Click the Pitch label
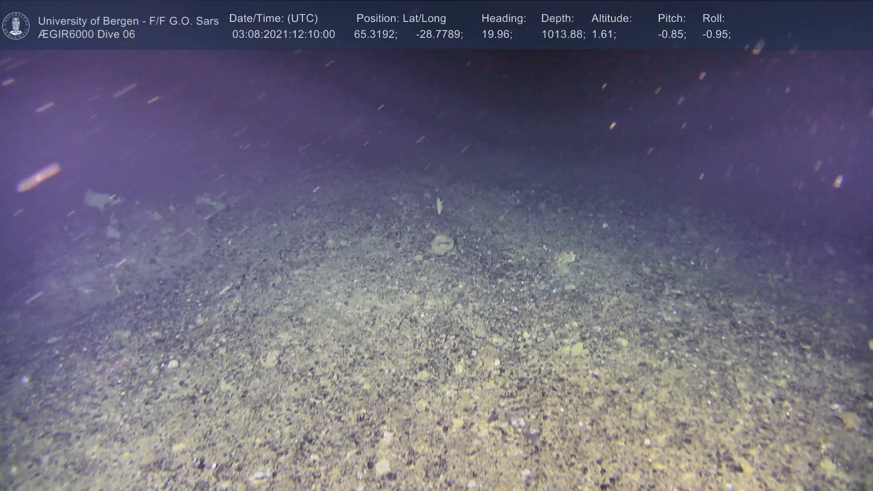 tap(672, 19)
